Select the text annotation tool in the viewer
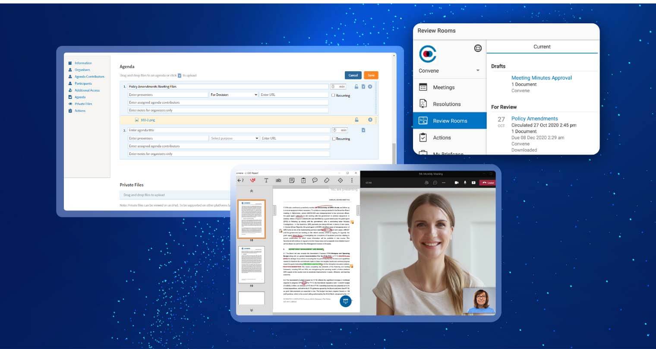Screen dimensions: 656x349 coord(266,180)
